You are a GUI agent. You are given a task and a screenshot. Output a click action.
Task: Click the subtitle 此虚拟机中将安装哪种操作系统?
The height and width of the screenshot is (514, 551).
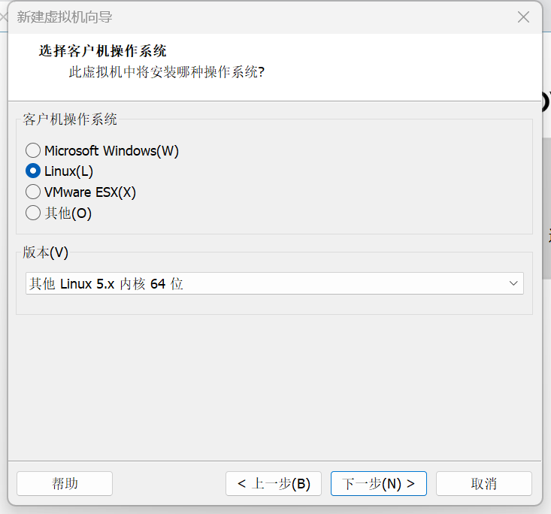(x=166, y=73)
